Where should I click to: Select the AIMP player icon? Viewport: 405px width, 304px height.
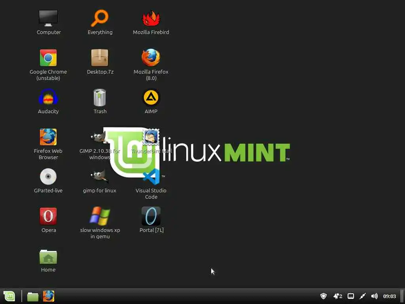click(x=151, y=97)
